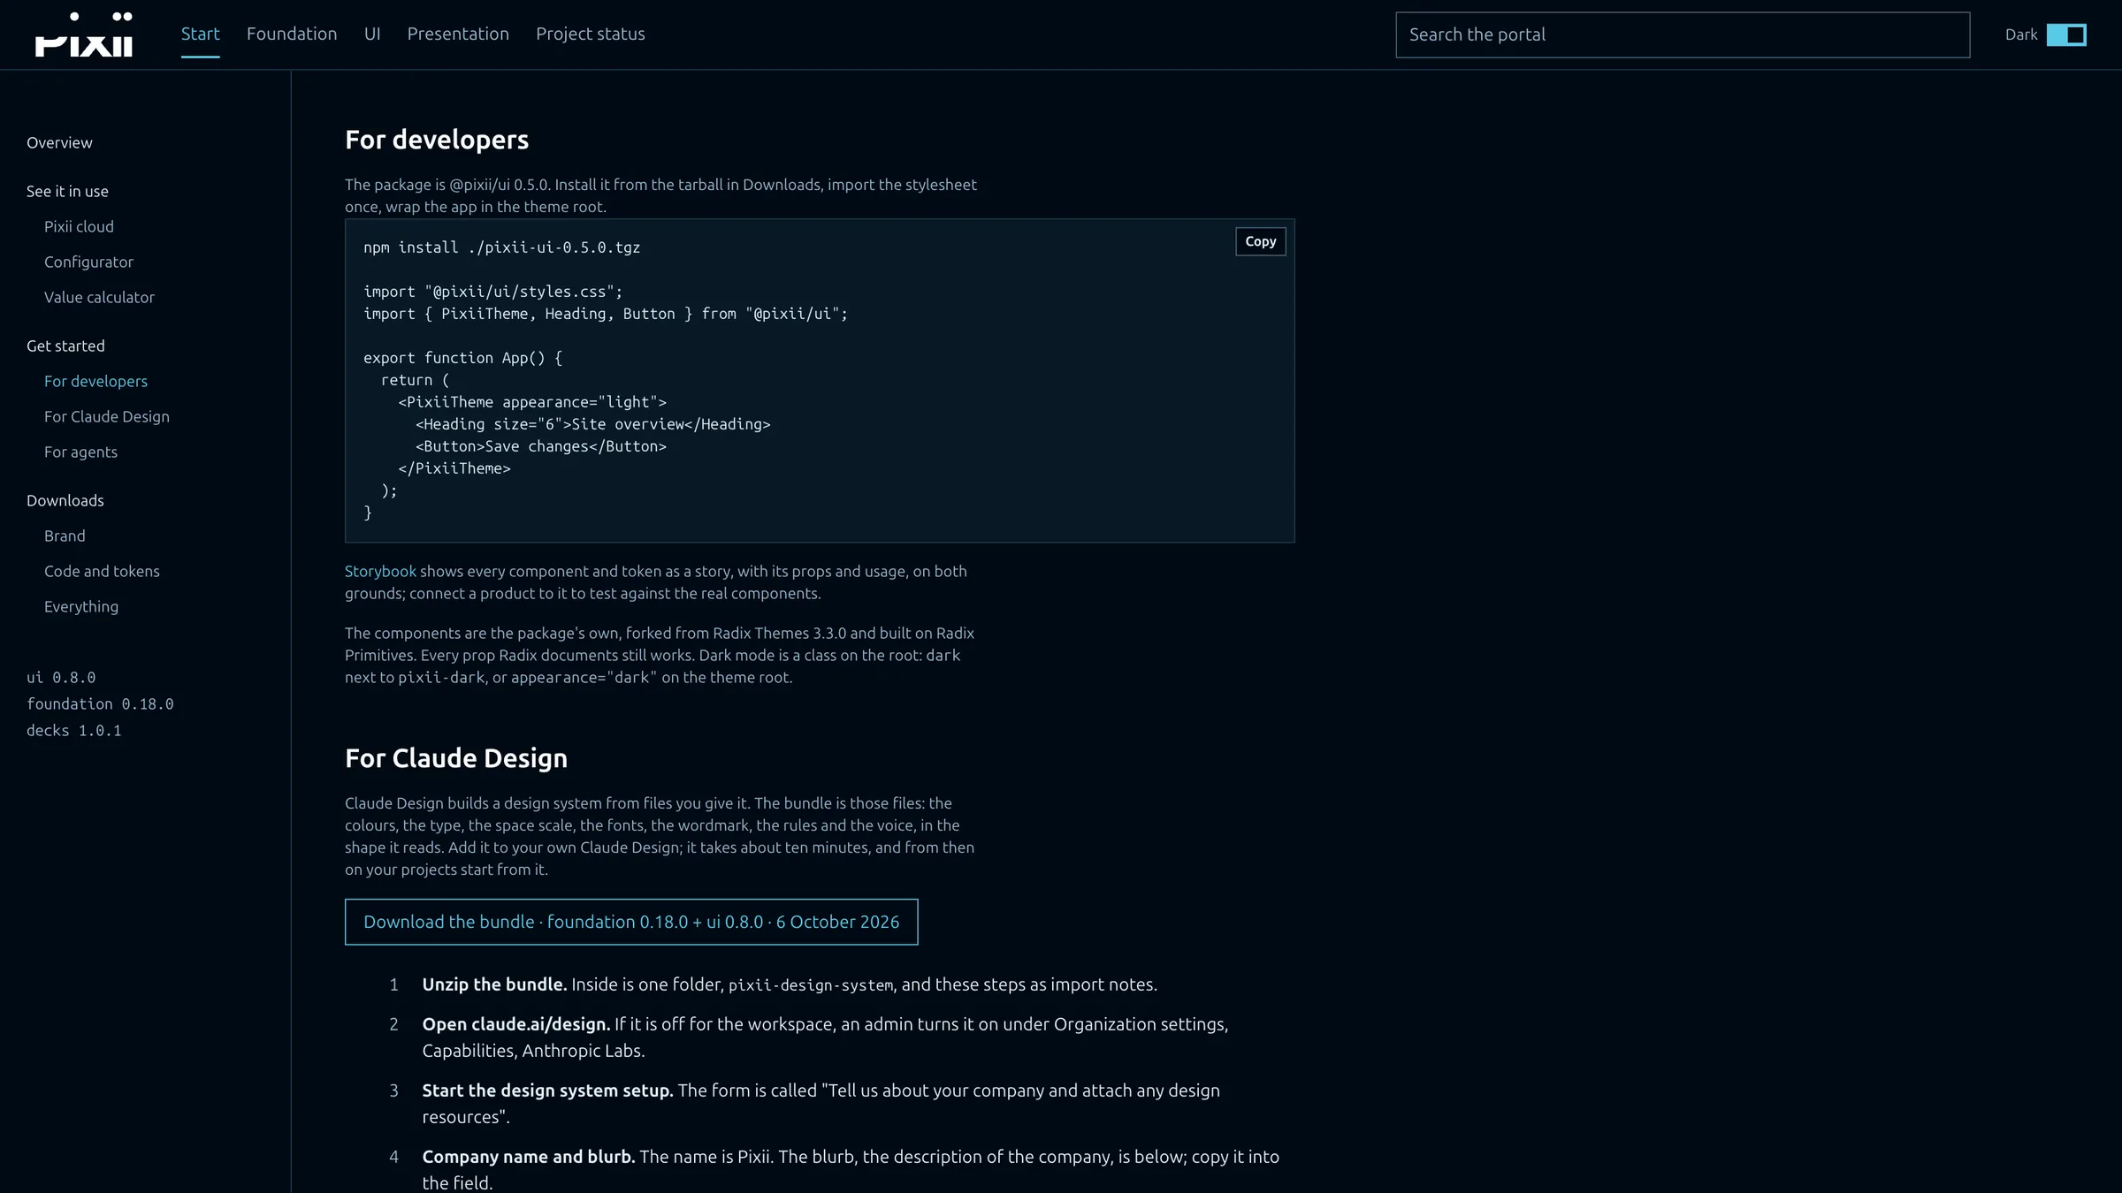This screenshot has width=2122, height=1193.
Task: Click the 'export function App() {' code line
Action: 462,358
